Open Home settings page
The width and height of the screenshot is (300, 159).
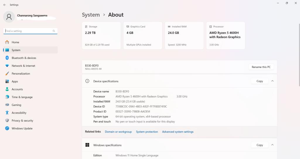point(30,42)
